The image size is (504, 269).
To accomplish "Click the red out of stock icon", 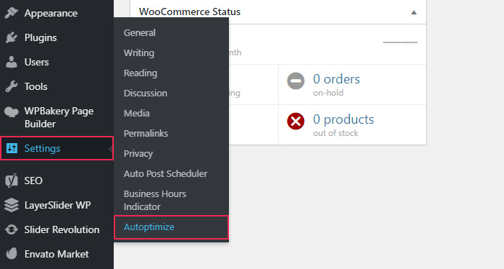I will coord(296,122).
